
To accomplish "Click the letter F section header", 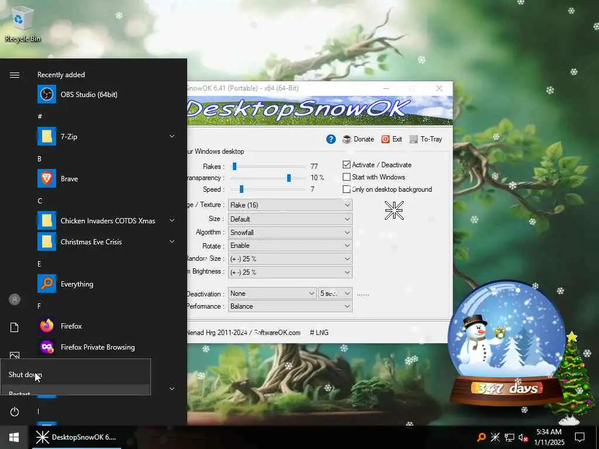I will pyautogui.click(x=39, y=306).
